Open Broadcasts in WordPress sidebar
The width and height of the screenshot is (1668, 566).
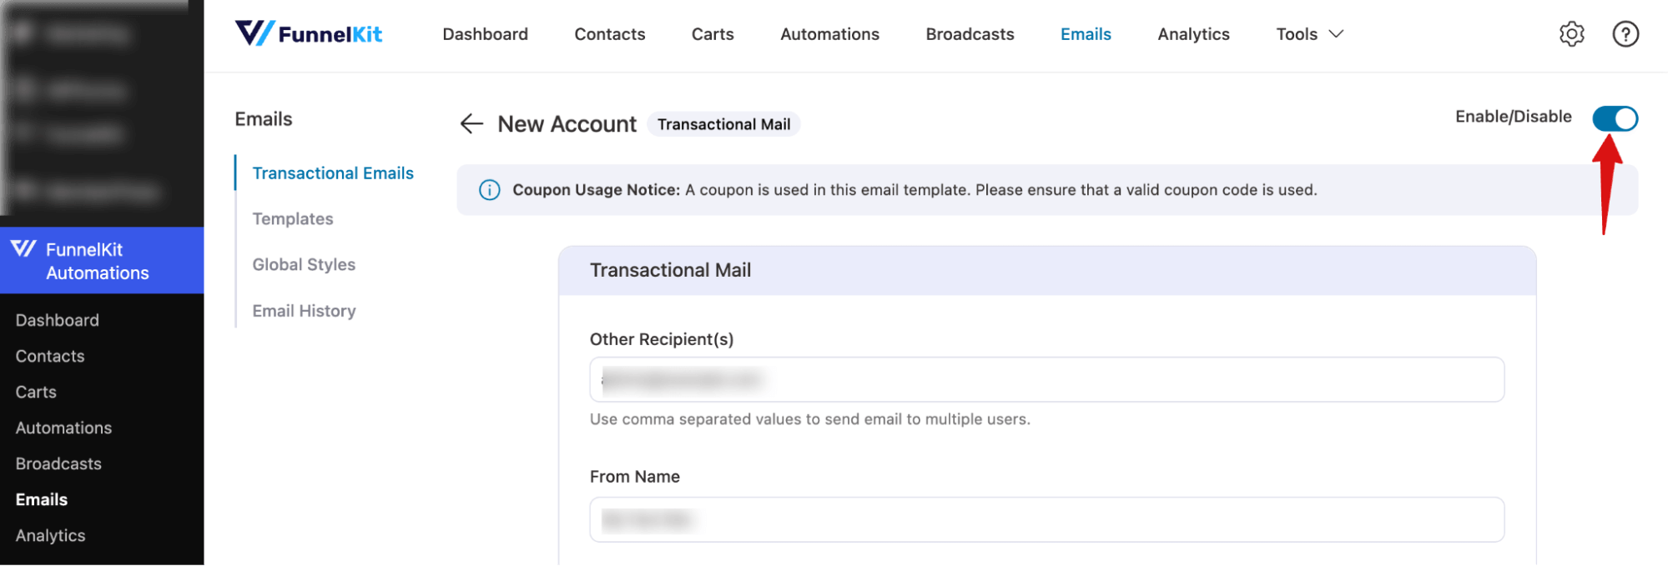click(x=58, y=463)
